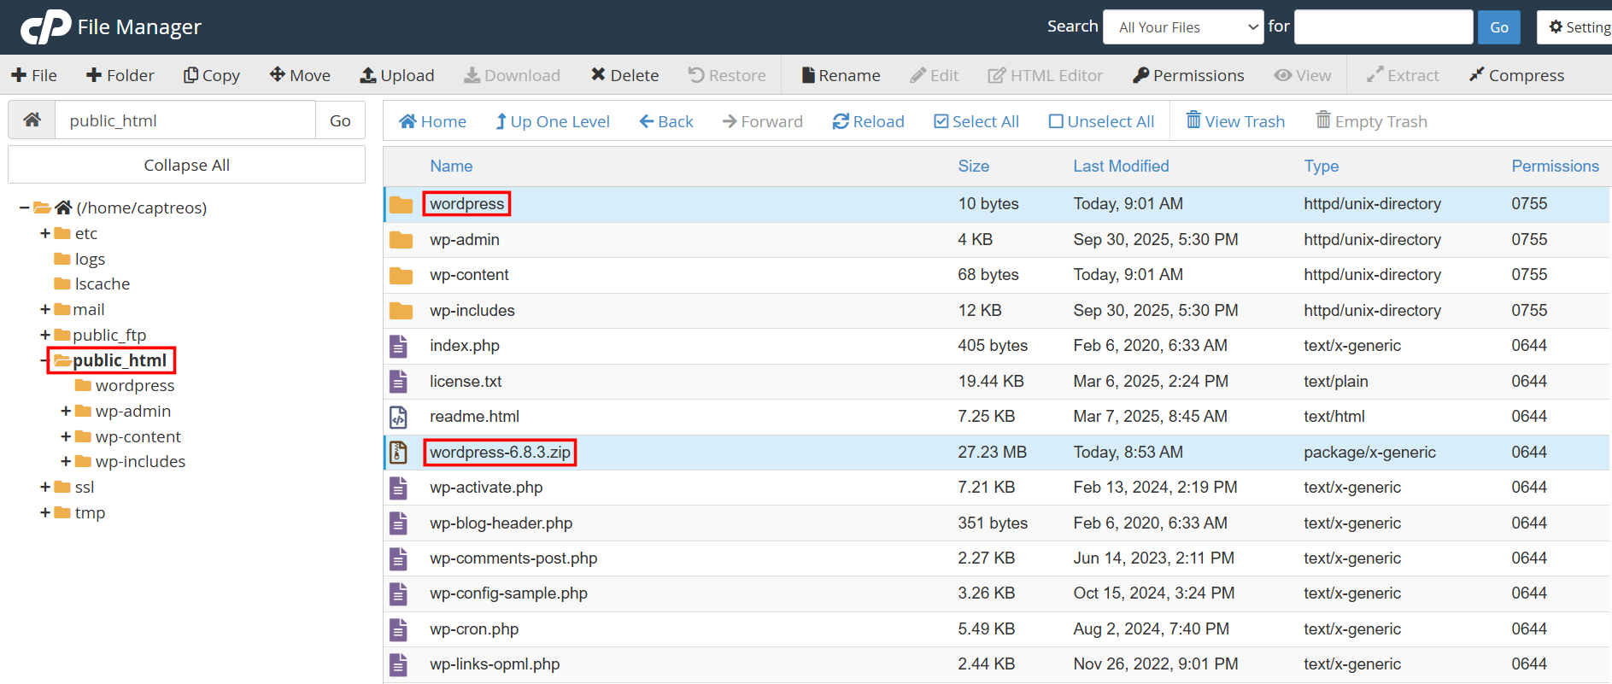Expand the public_ftp tree folder
Viewport: 1612px width, 684px height.
[x=45, y=335]
